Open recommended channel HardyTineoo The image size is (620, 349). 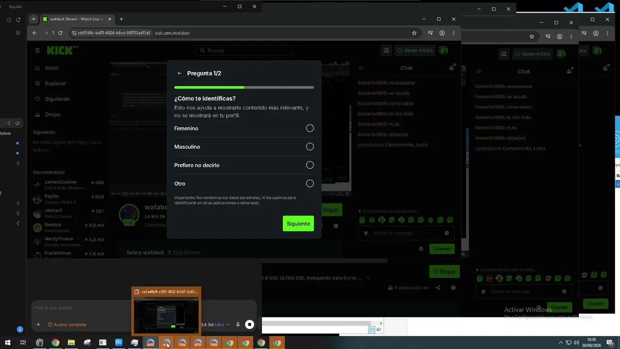68,241
